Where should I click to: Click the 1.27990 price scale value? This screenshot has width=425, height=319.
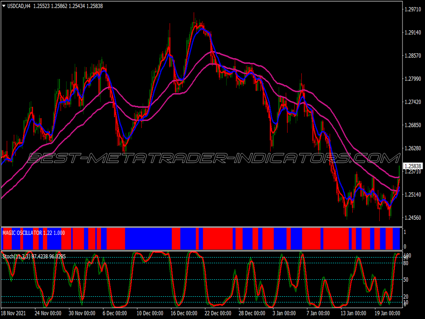(x=413, y=78)
